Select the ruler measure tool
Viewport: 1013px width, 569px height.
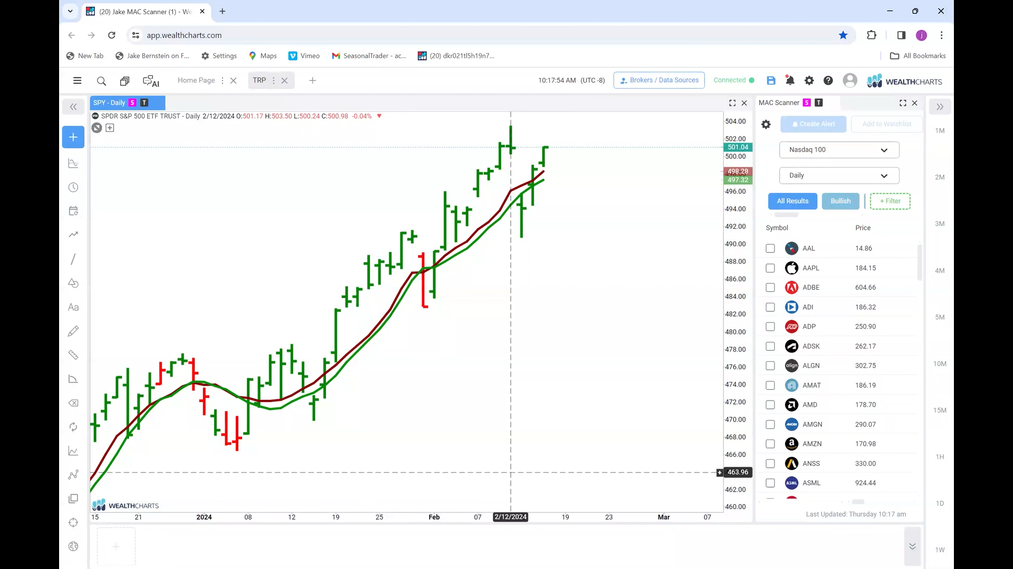coord(73,355)
